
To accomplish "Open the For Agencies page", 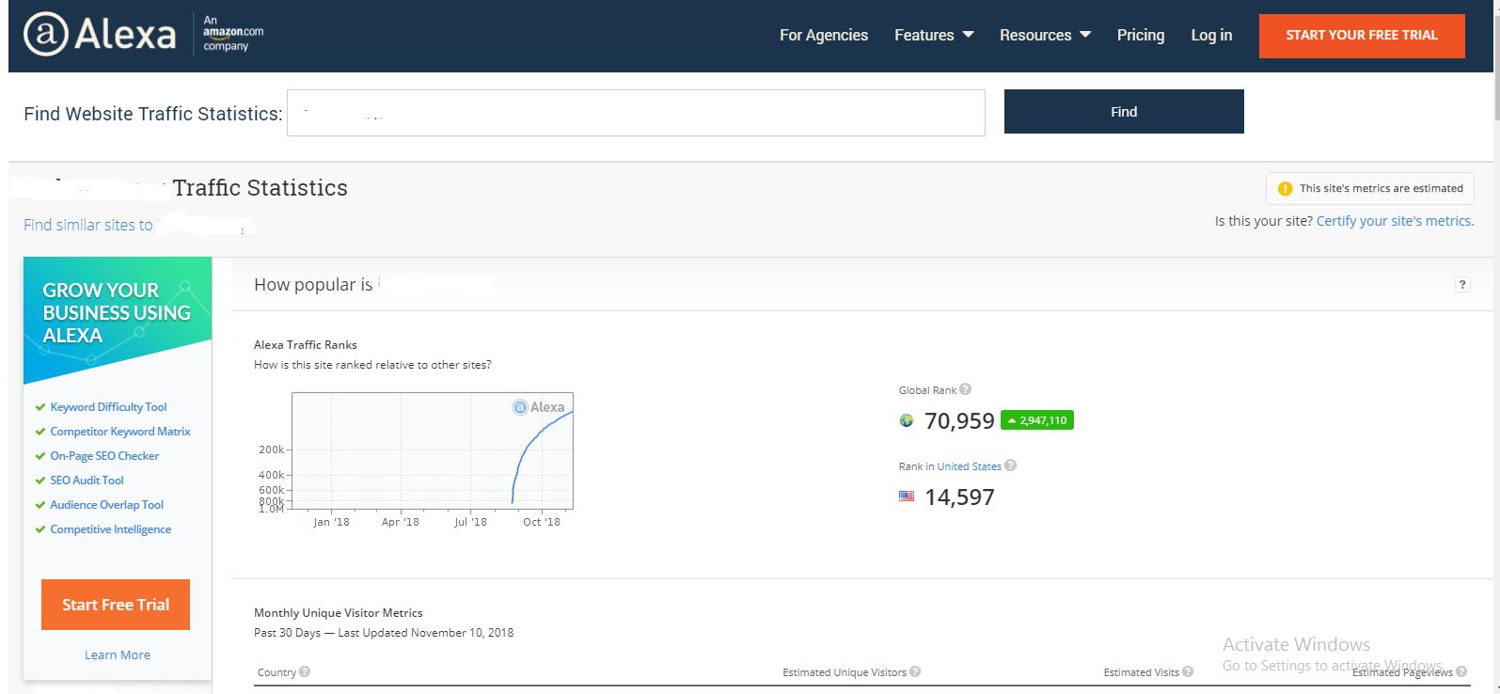I will [x=823, y=35].
